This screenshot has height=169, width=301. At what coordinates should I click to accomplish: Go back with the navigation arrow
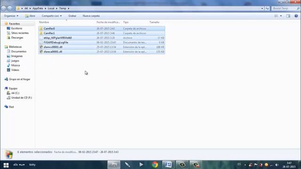pos(4,8)
